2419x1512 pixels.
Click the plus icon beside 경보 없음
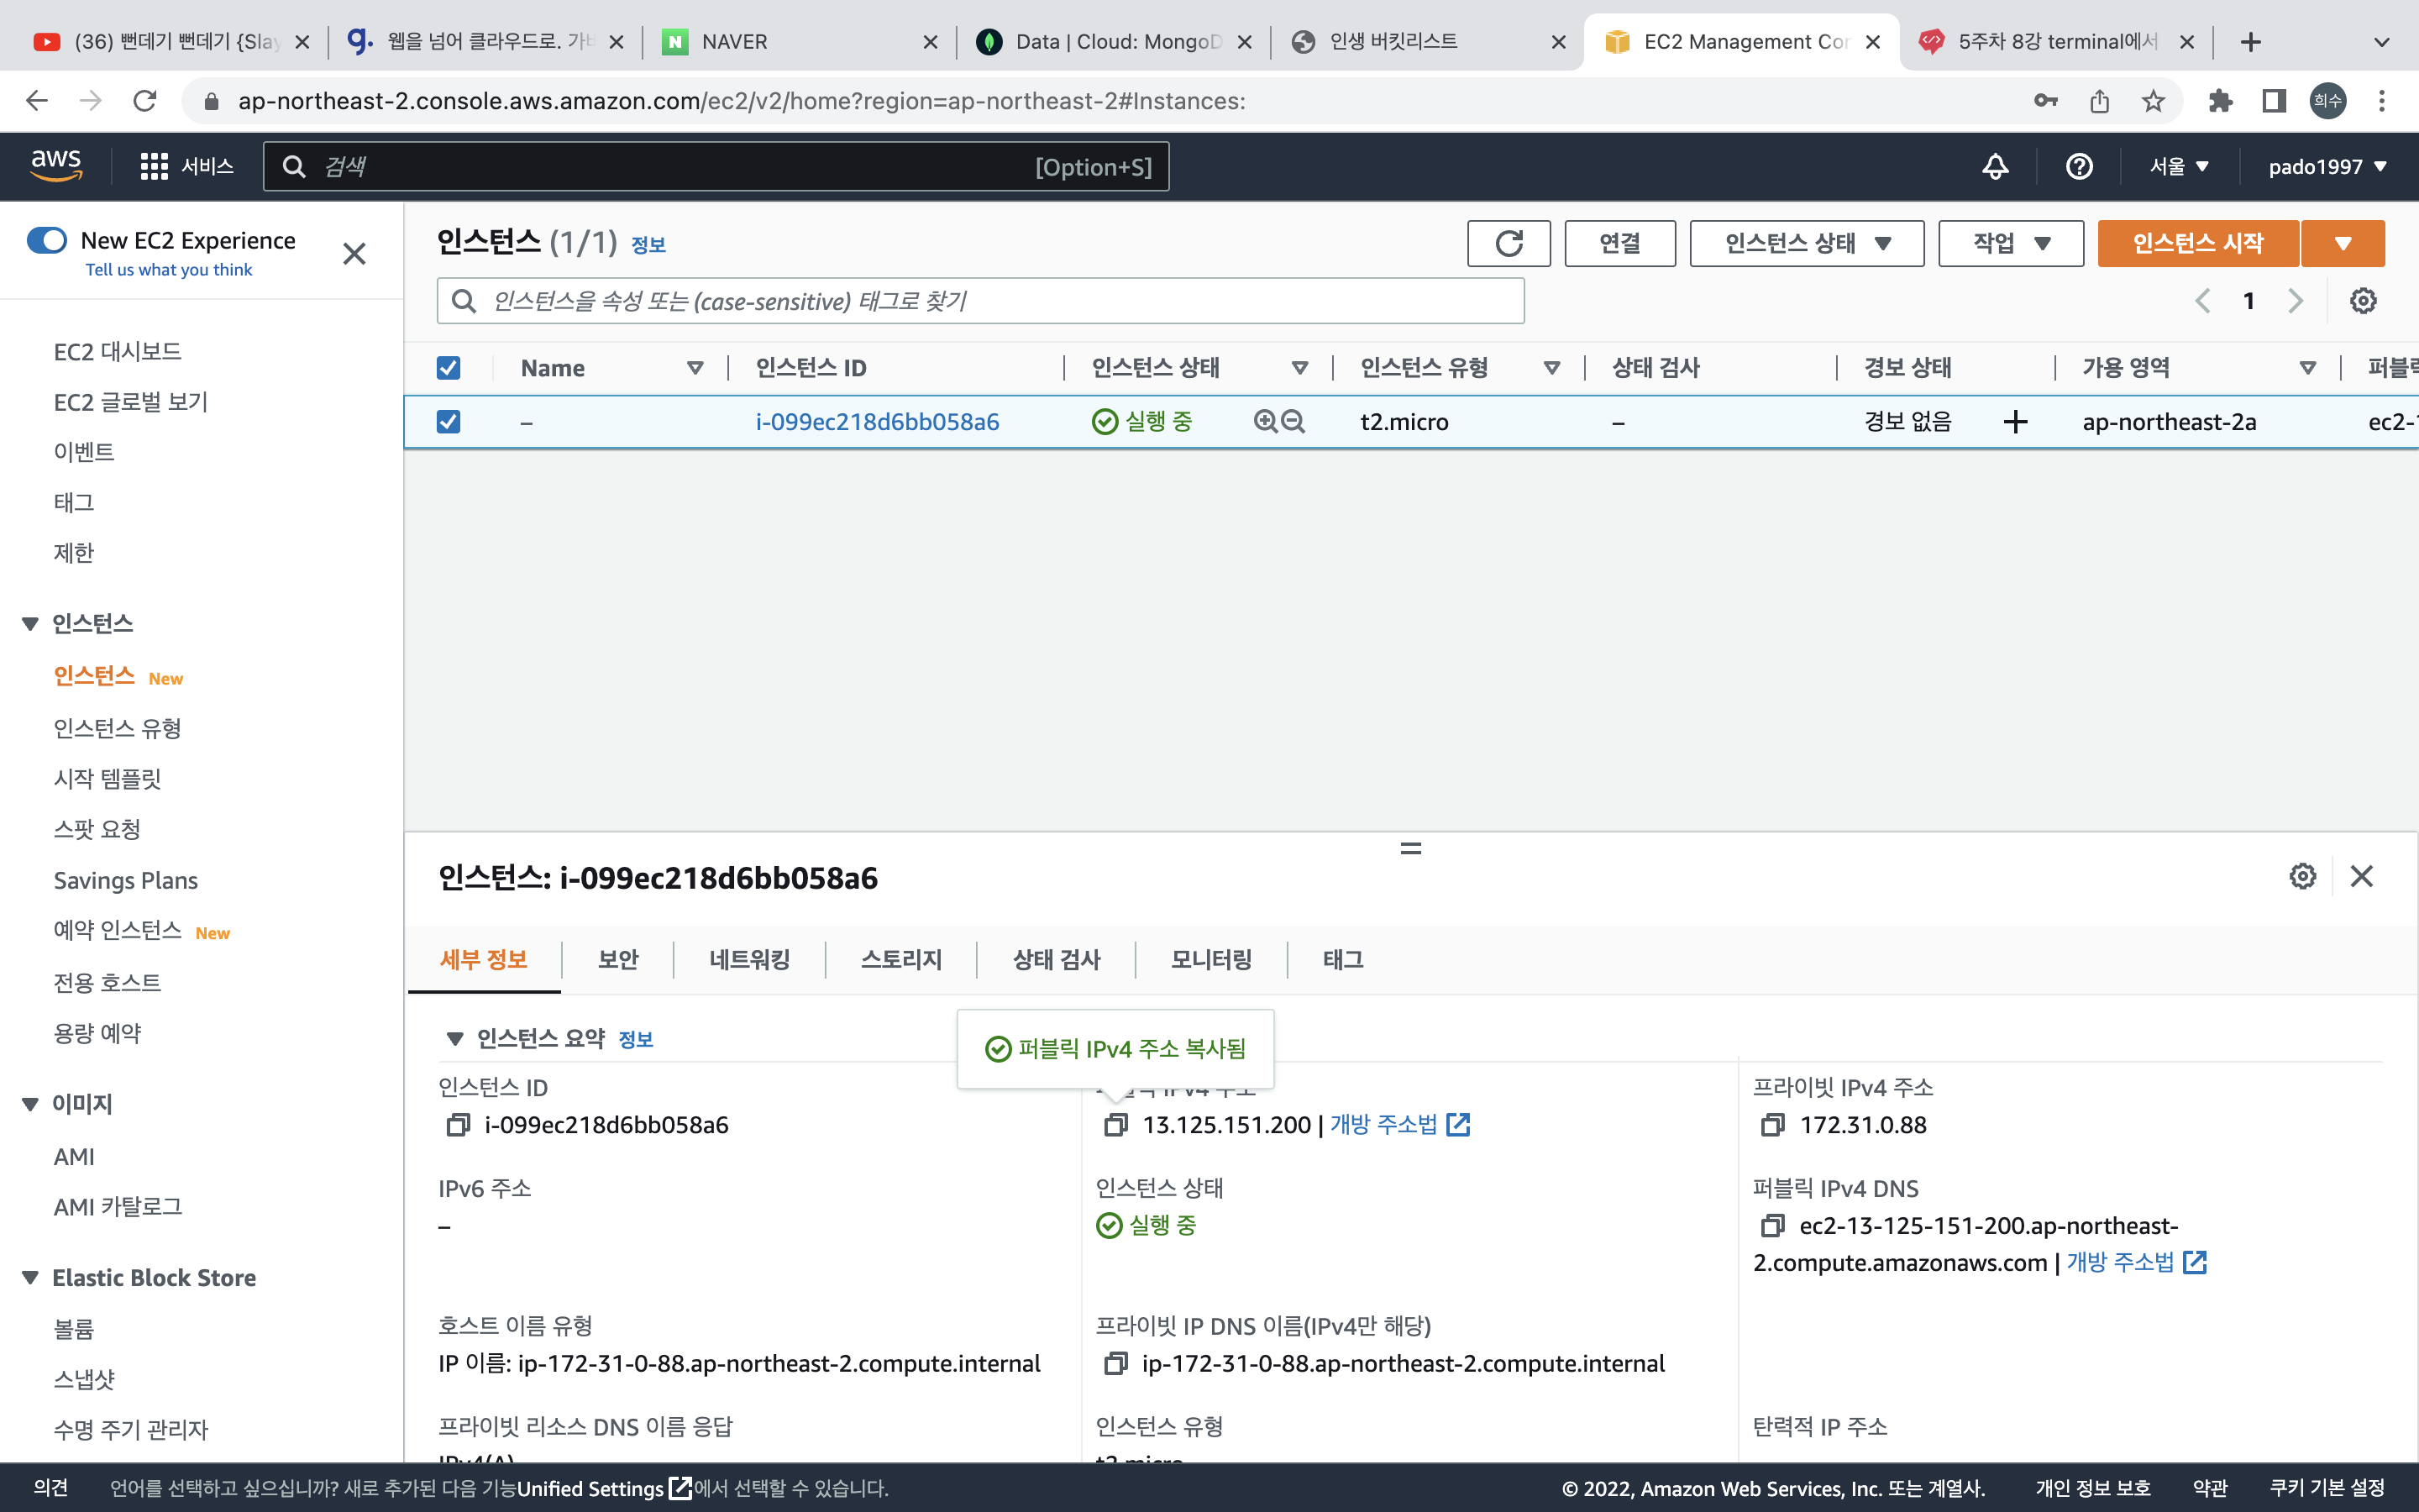coord(2016,422)
